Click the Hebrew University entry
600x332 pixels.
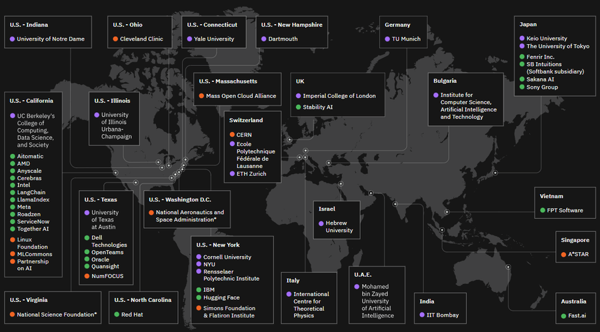tap(339, 227)
